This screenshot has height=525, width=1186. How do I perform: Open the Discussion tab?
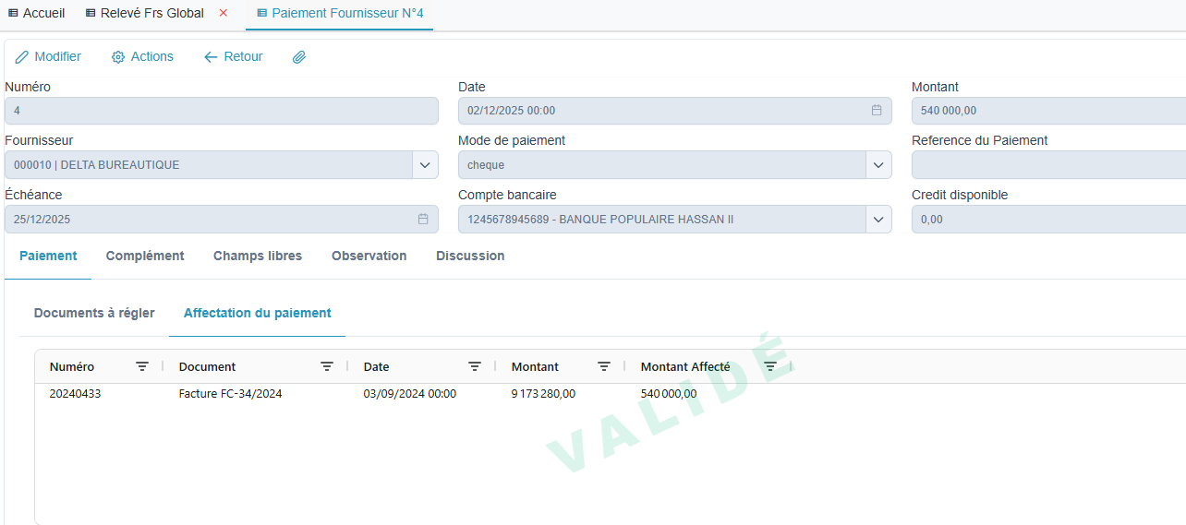(x=470, y=256)
